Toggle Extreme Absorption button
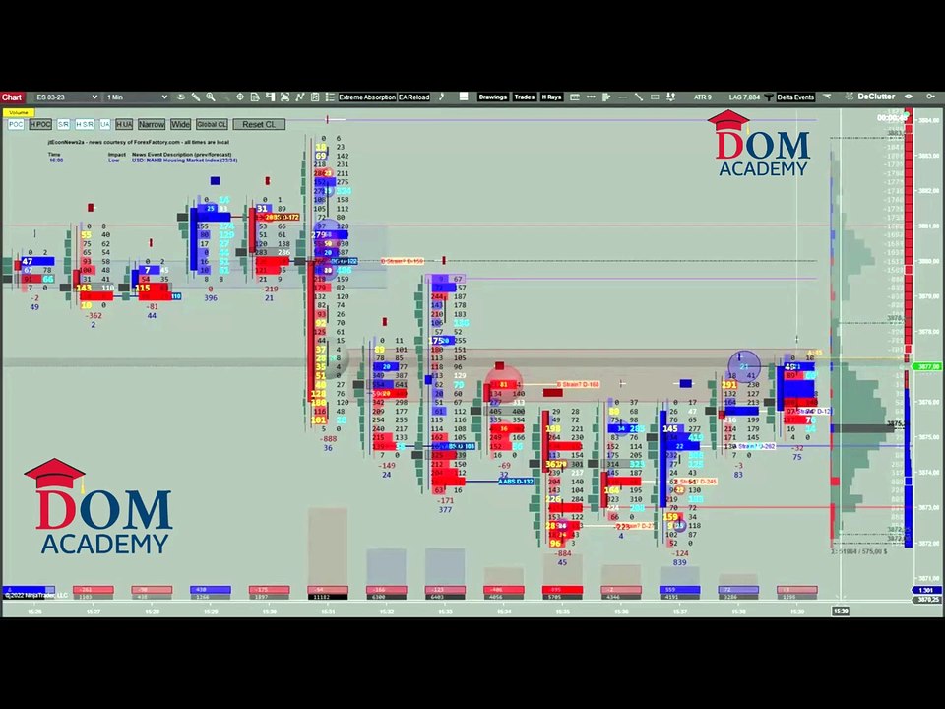Viewport: 945px width, 709px height. coord(367,97)
